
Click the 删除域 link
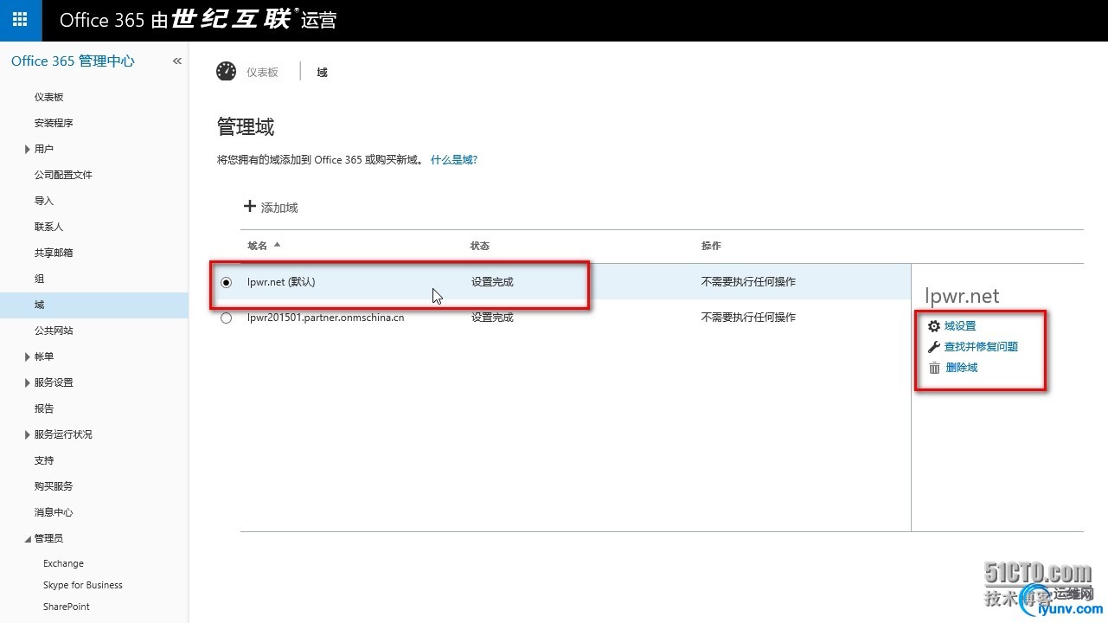pyautogui.click(x=962, y=368)
